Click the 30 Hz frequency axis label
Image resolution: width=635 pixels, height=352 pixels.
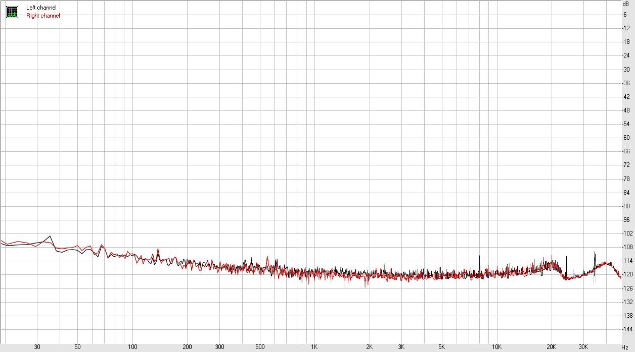tap(37, 347)
